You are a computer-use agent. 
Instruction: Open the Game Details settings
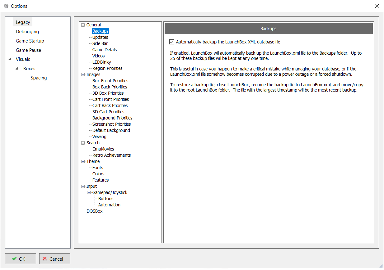(x=105, y=50)
